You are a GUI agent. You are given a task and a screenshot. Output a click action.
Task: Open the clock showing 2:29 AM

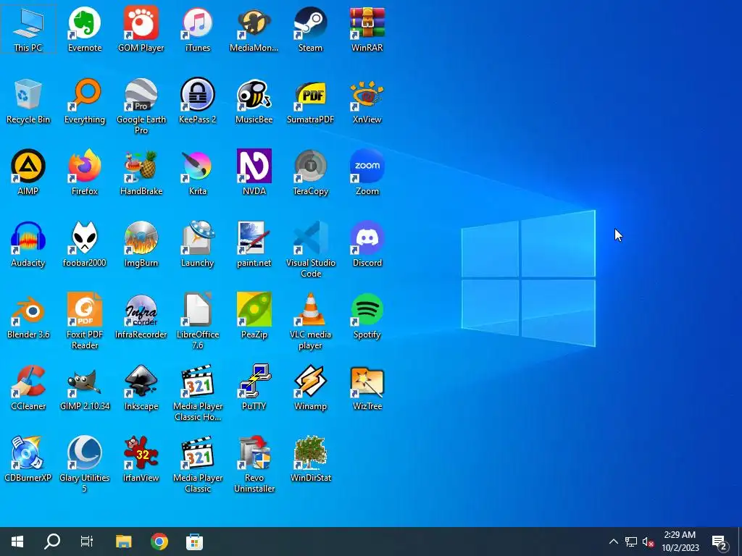pos(680,542)
